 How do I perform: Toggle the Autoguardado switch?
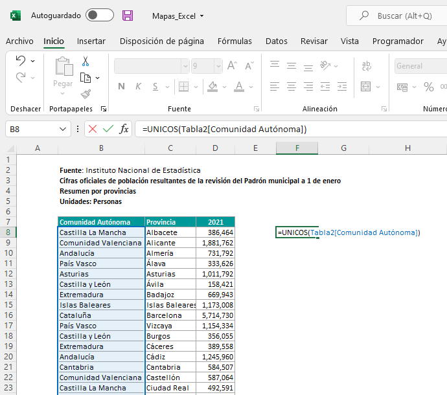pyautogui.click(x=99, y=15)
